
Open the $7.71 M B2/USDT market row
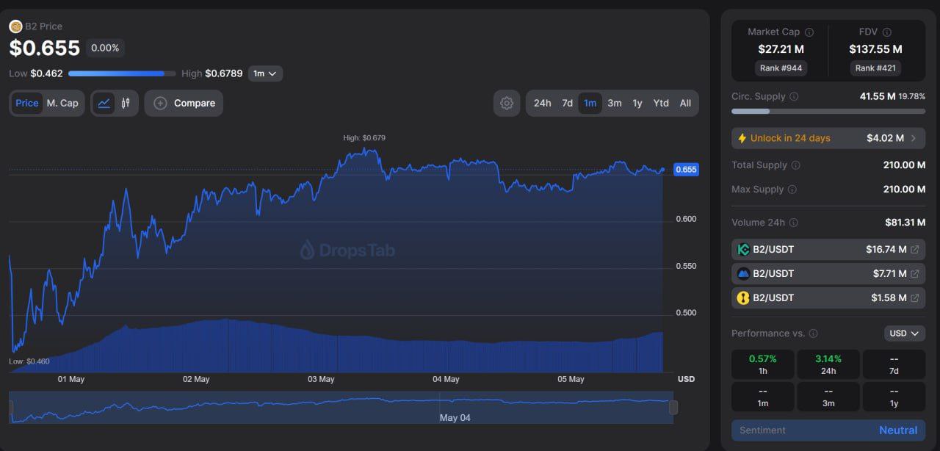point(828,274)
